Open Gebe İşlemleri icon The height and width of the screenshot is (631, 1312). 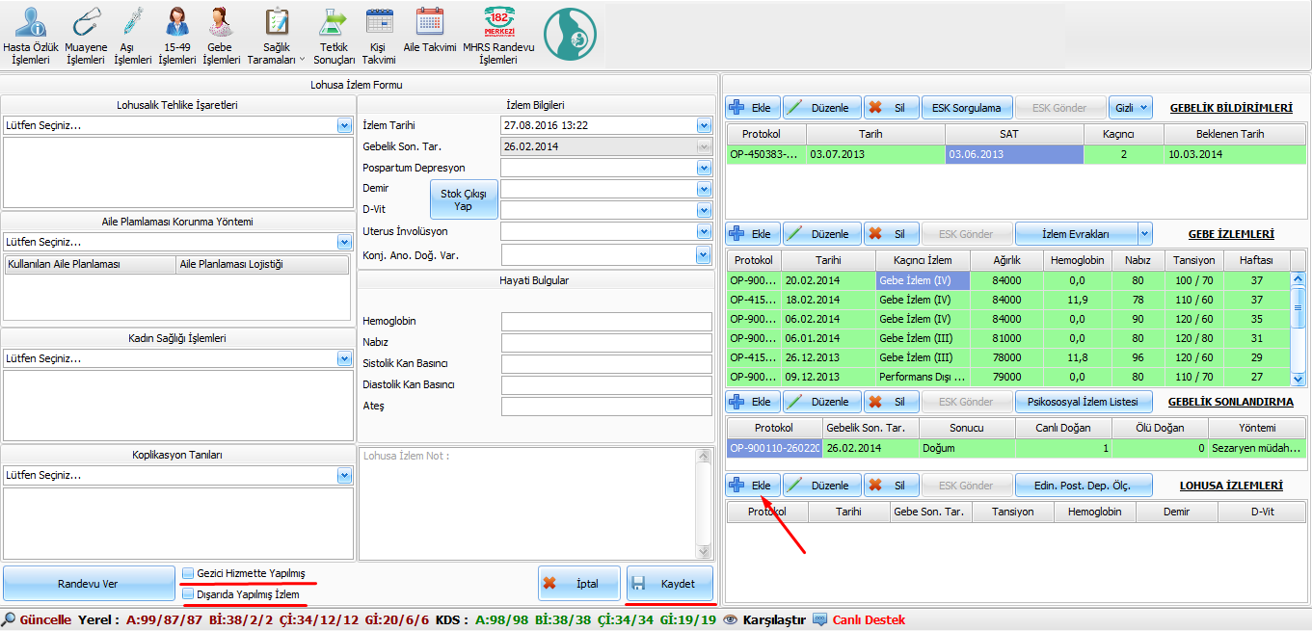[220, 23]
